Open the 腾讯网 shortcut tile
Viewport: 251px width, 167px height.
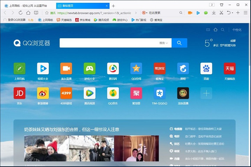(113, 68)
